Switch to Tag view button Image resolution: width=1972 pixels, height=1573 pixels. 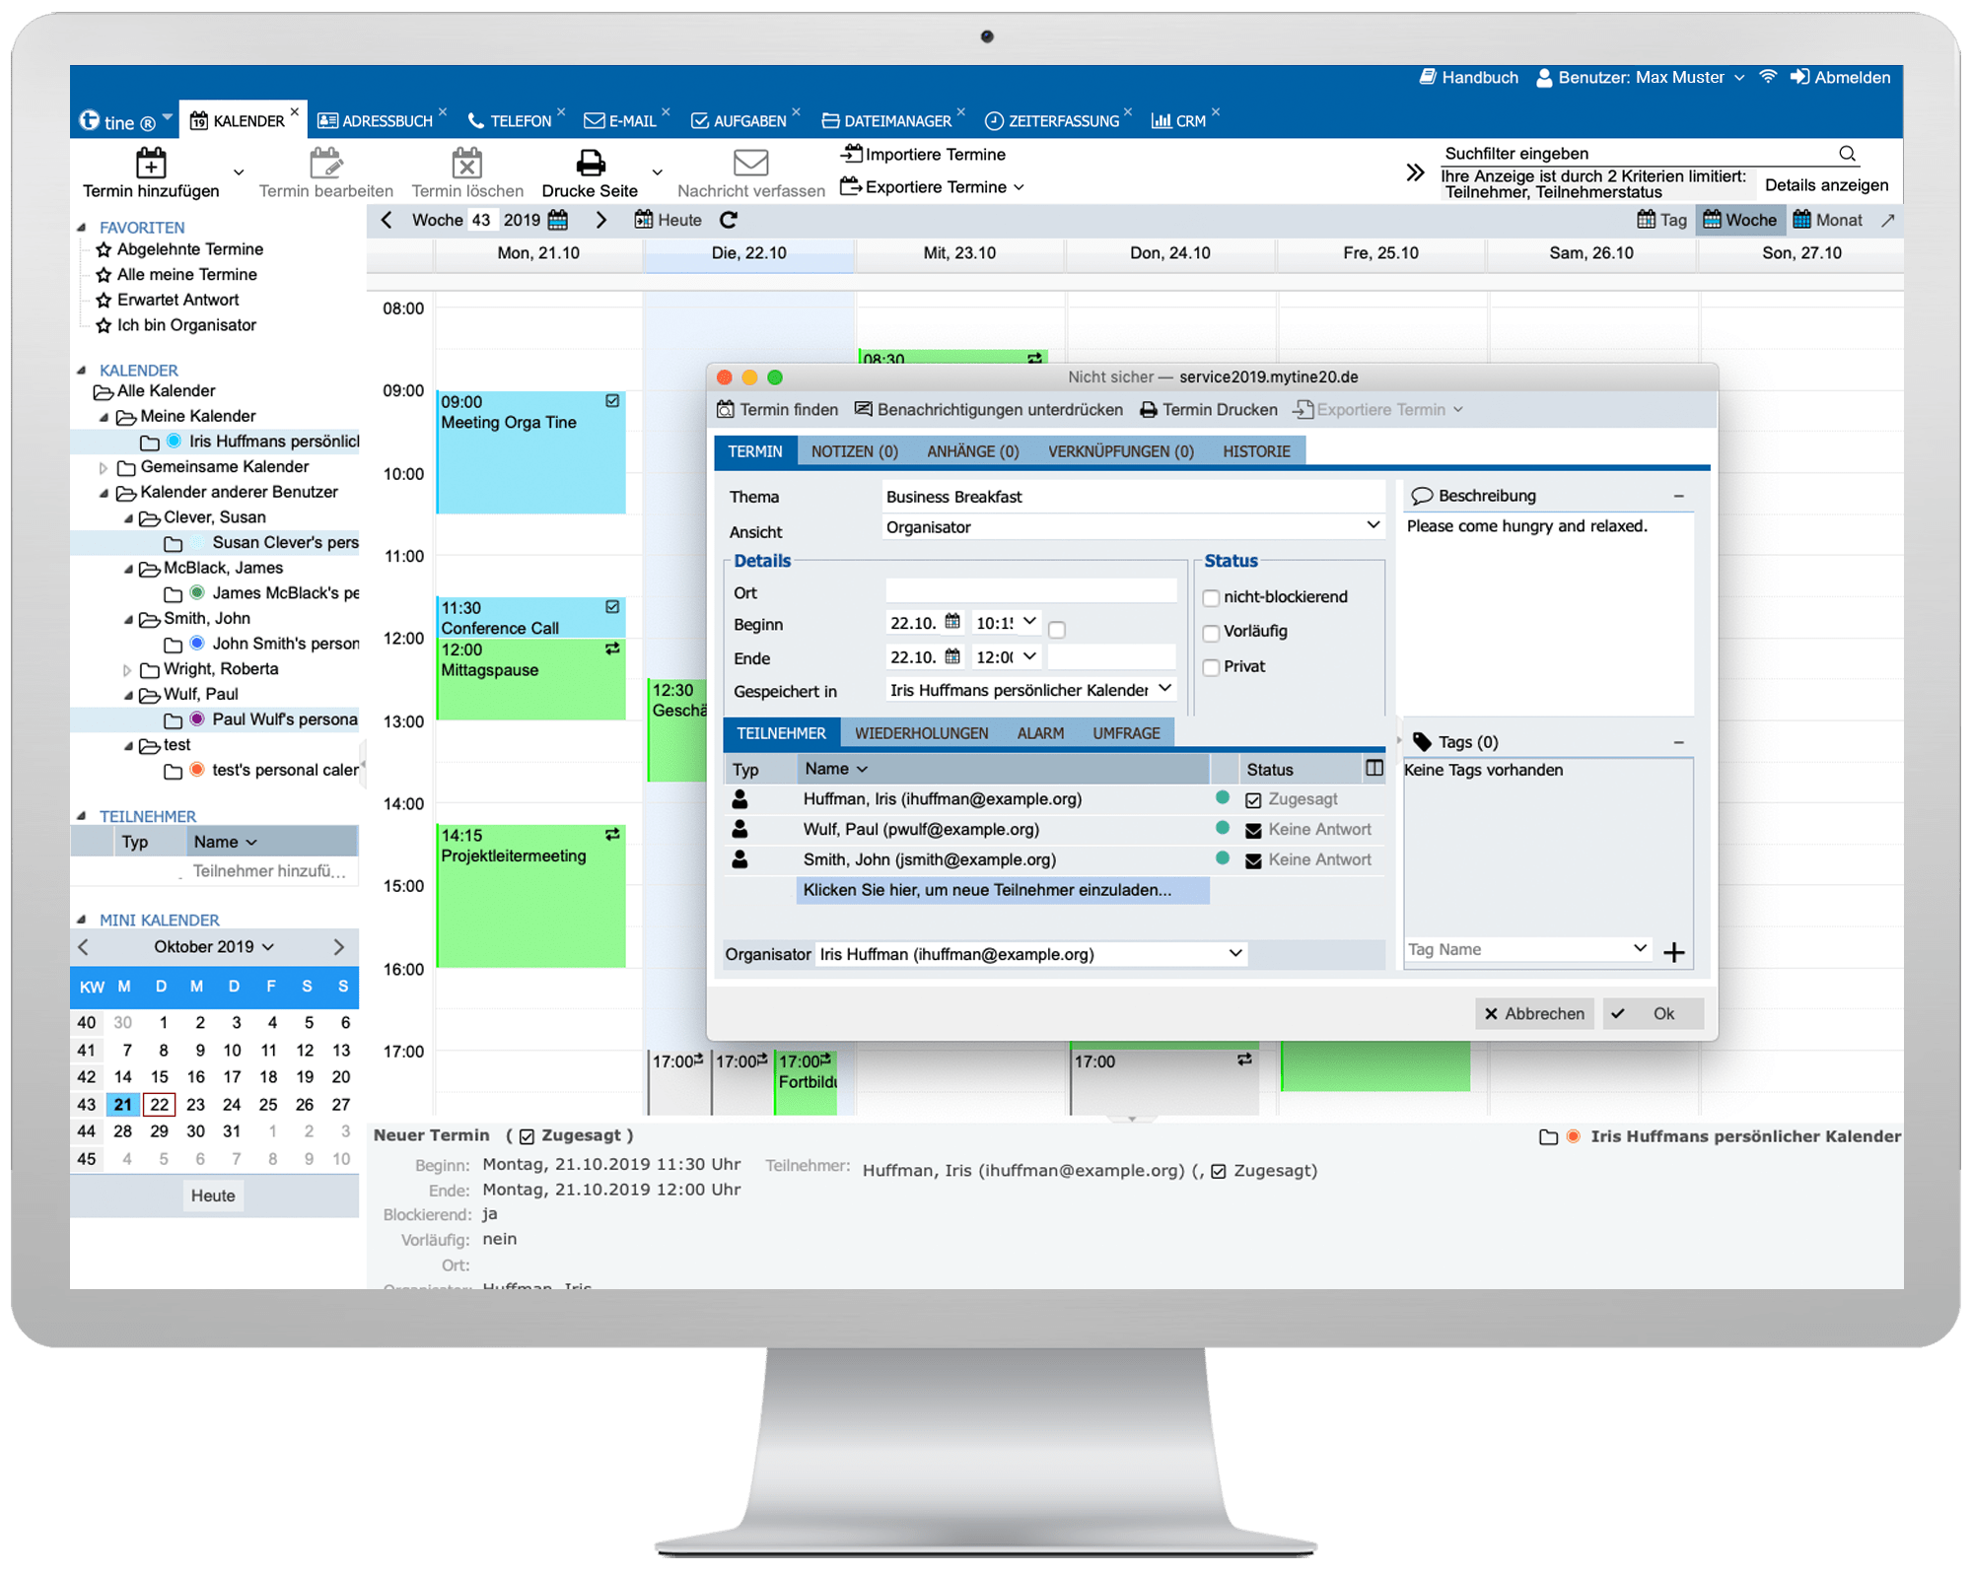point(1662,220)
